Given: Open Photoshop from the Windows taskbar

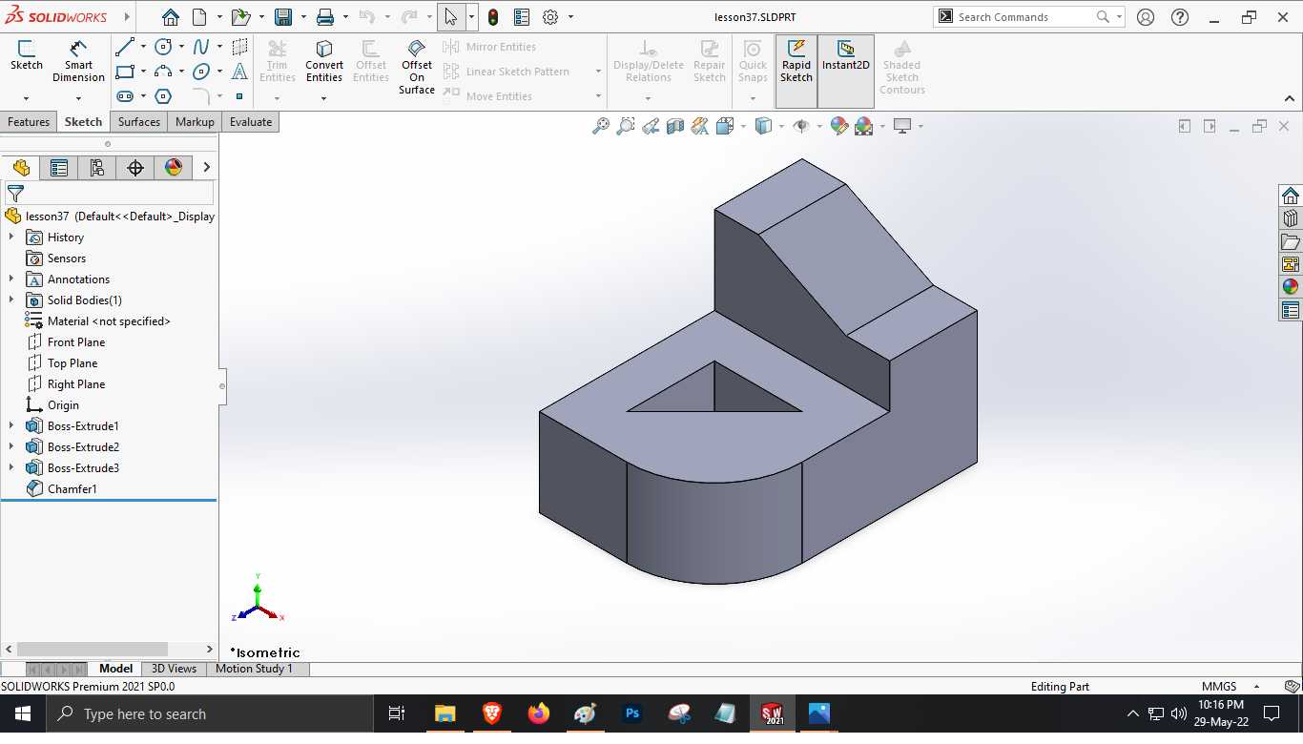Looking at the screenshot, I should pyautogui.click(x=631, y=713).
